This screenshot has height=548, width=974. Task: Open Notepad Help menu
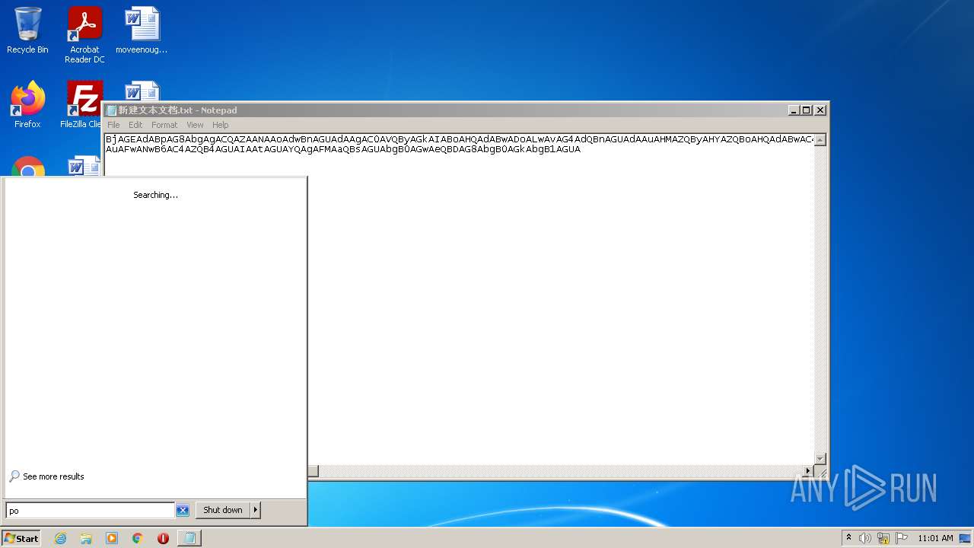pyautogui.click(x=220, y=125)
